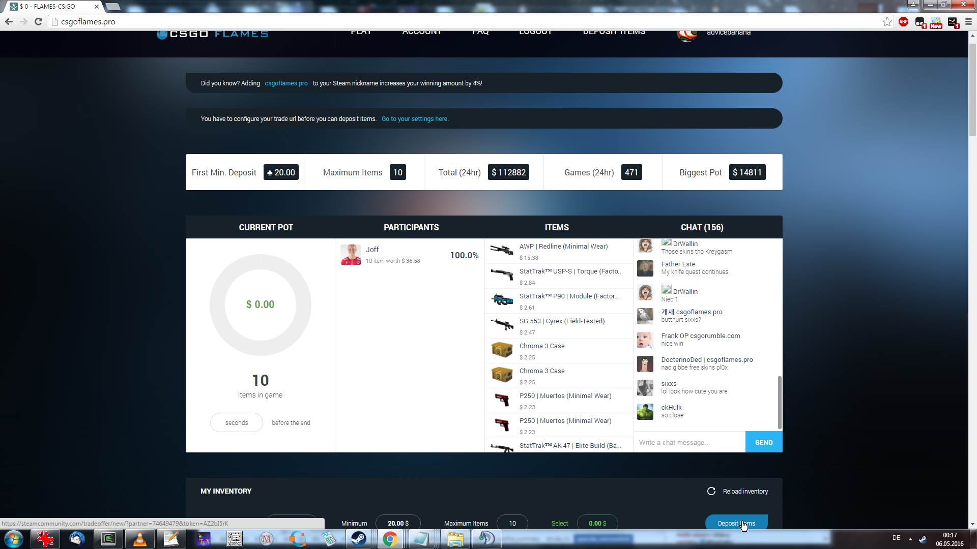Screen dimensions: 977x549
Task: Open the Chrome user profile button
Action: coord(913,5)
